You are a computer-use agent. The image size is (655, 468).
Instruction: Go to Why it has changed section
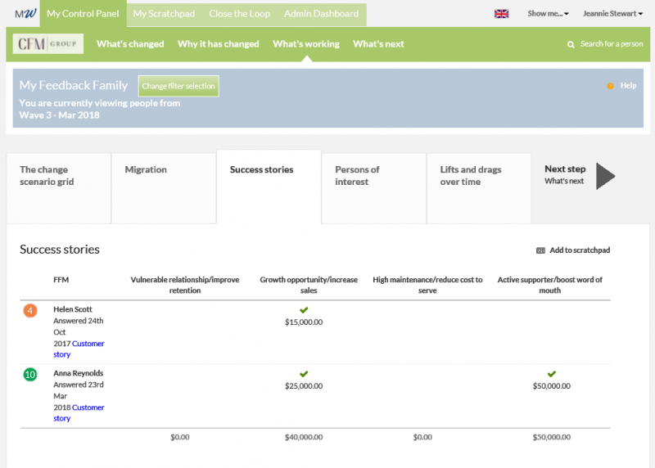point(218,44)
